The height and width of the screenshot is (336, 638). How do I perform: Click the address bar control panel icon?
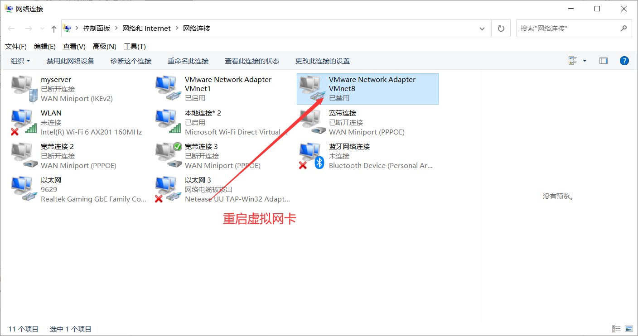tap(67, 28)
